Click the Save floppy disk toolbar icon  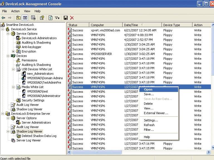click(66, 18)
